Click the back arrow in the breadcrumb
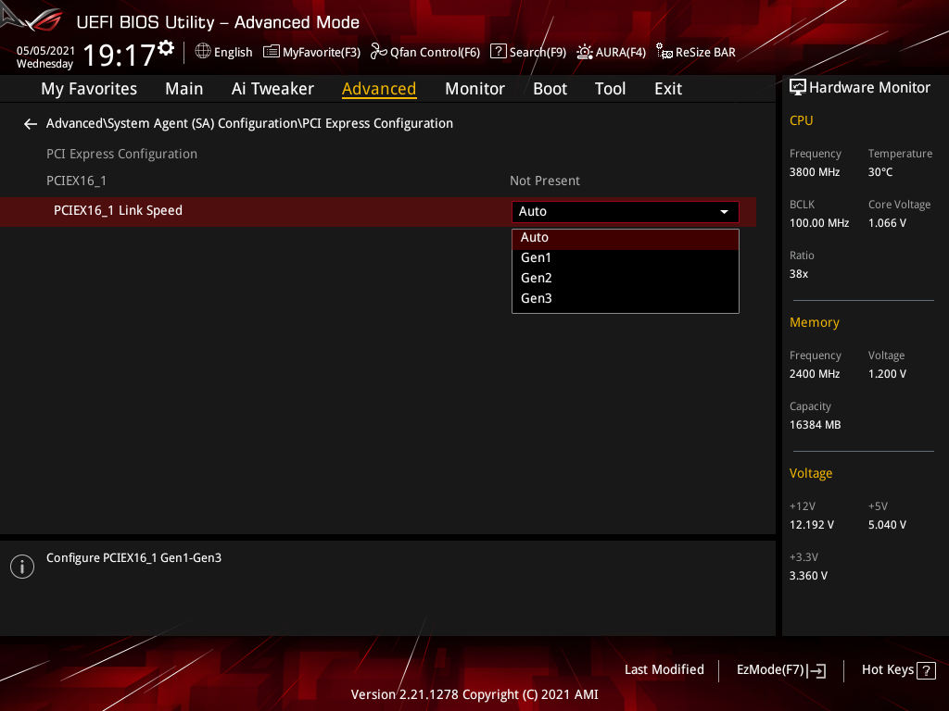The image size is (949, 711). click(31, 124)
